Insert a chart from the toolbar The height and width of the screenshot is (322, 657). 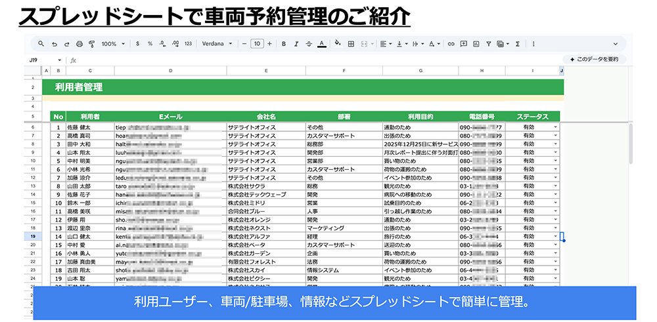tap(476, 44)
